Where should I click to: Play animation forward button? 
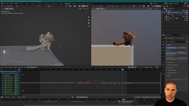click(83, 97)
